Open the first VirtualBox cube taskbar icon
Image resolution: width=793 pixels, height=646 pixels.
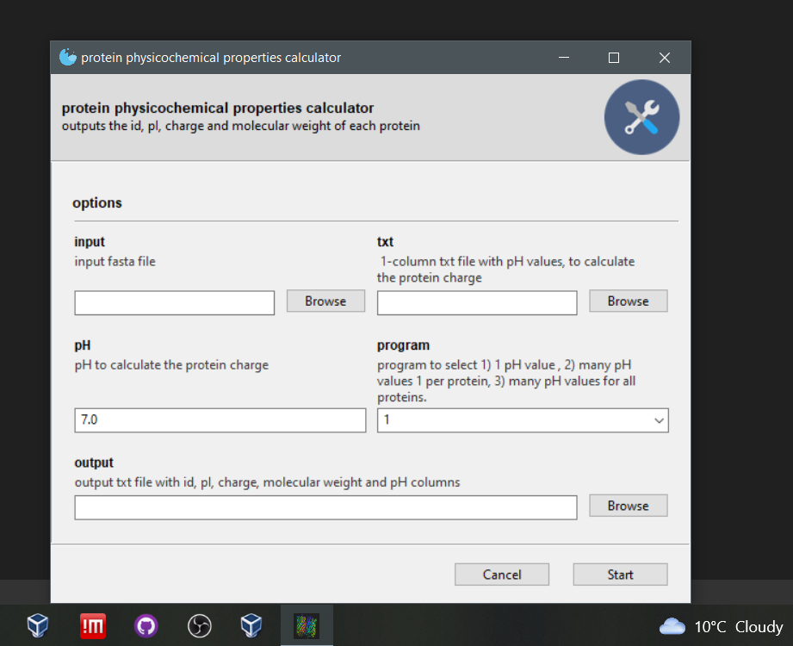coord(38,626)
